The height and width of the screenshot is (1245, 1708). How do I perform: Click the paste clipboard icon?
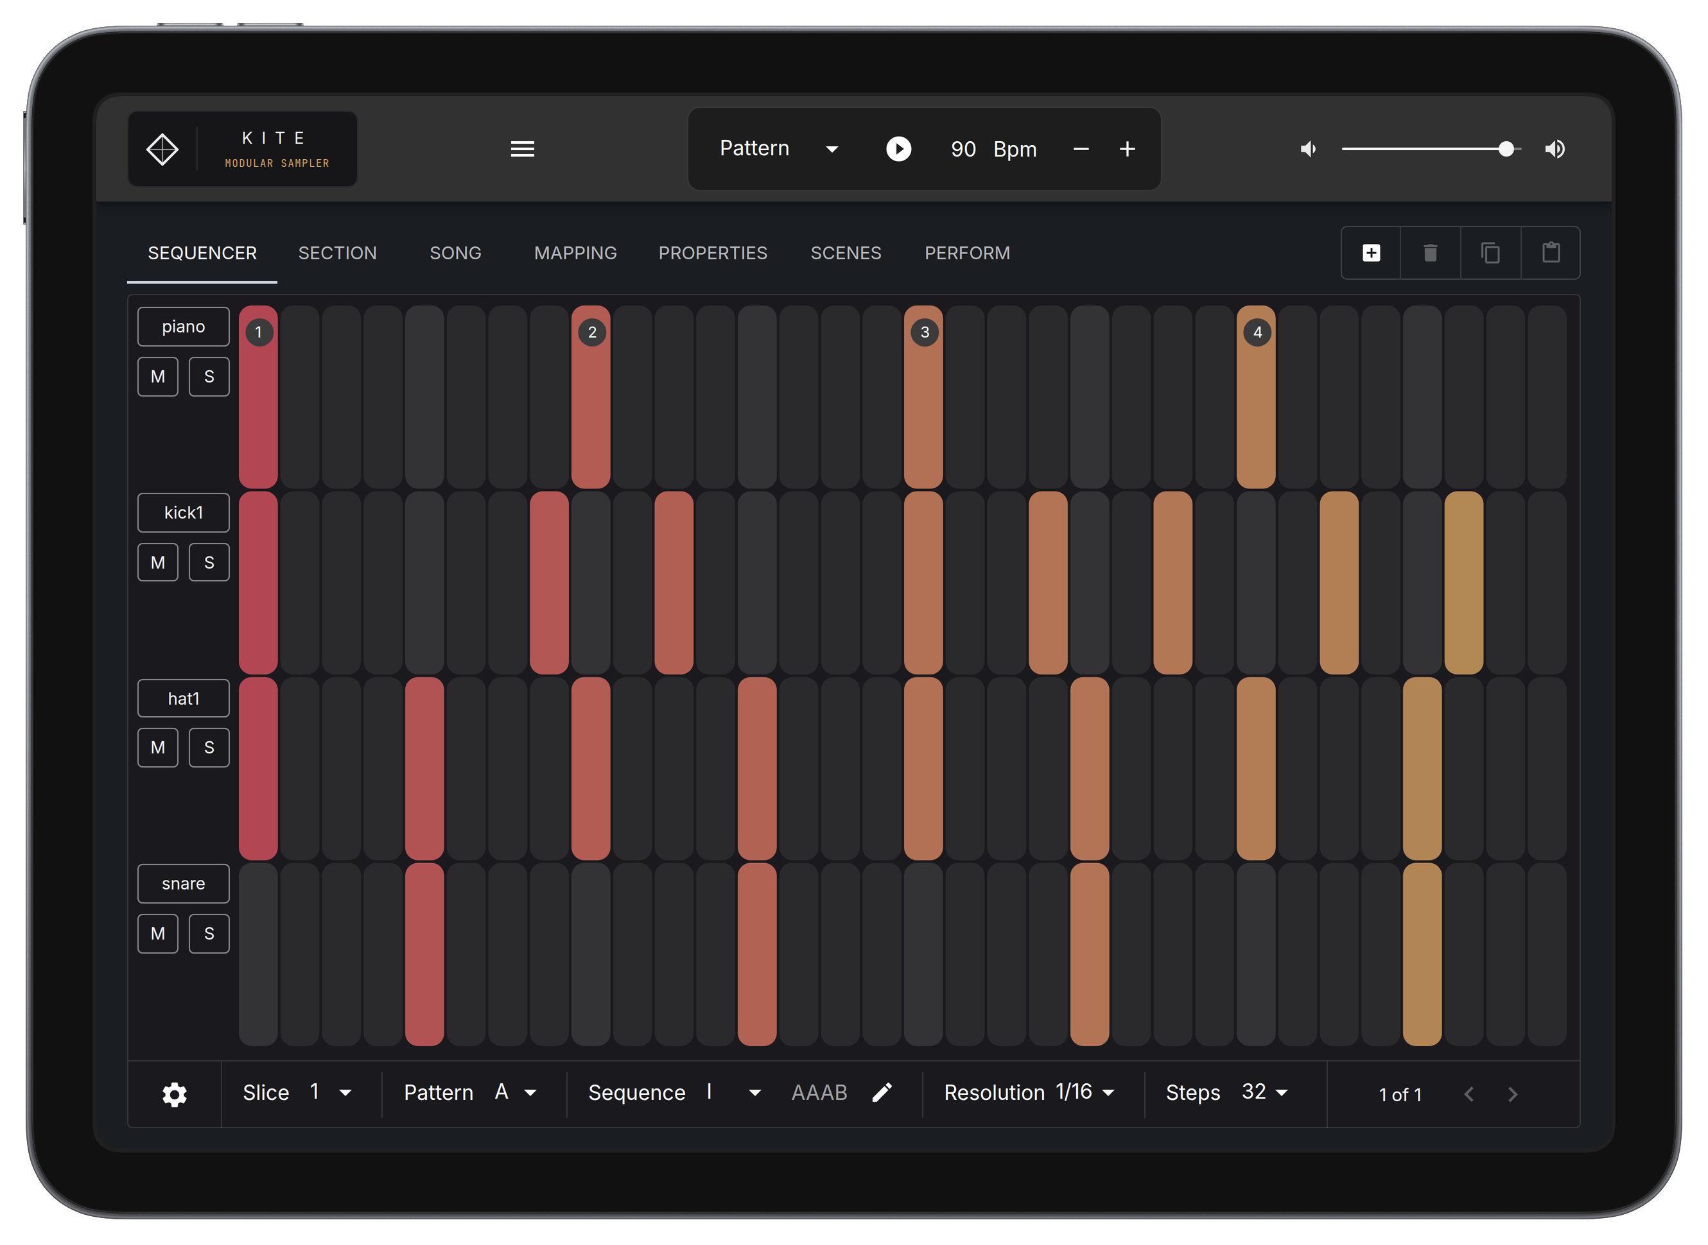point(1551,253)
